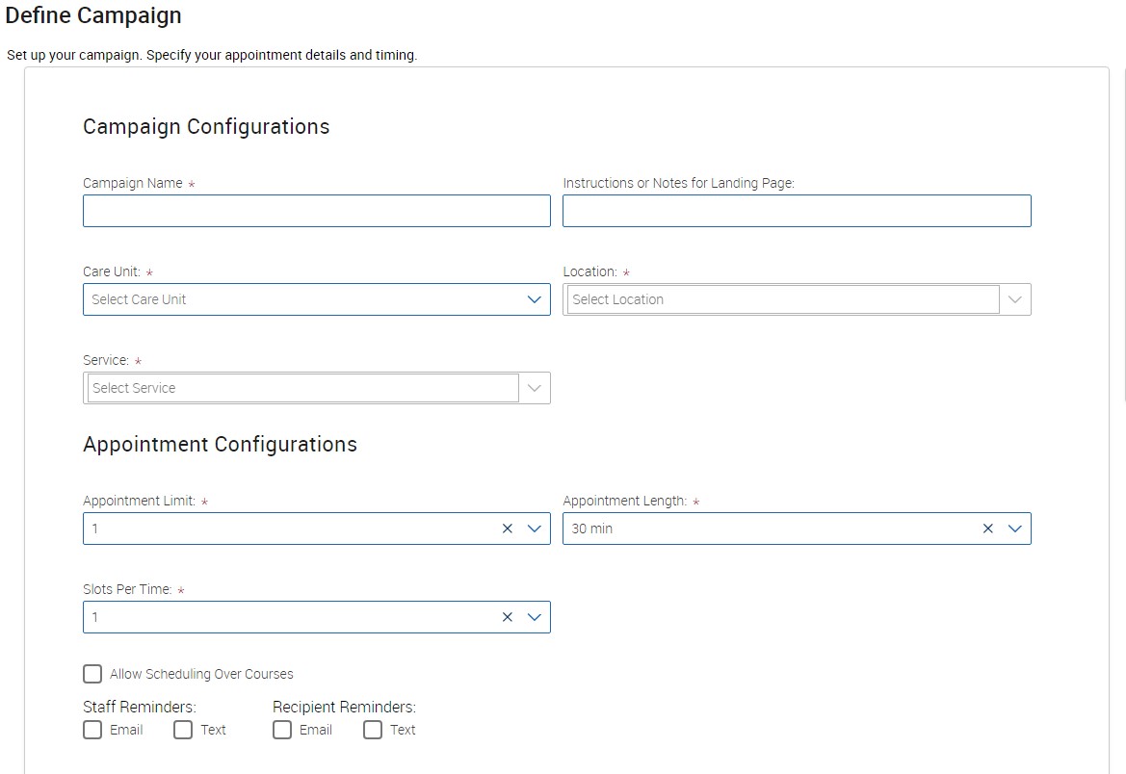This screenshot has width=1126, height=774.
Task: Check Staff Reminders Email checkbox
Action: (92, 730)
